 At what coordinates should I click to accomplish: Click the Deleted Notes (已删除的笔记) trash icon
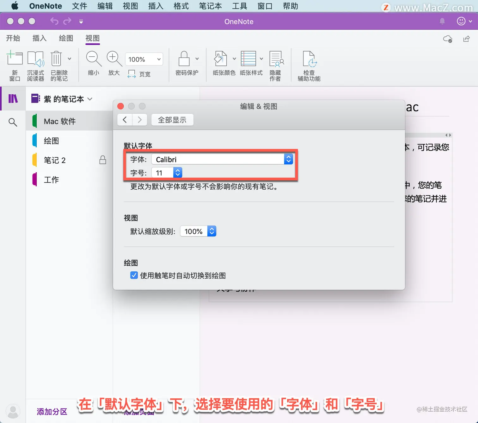pyautogui.click(x=56, y=59)
